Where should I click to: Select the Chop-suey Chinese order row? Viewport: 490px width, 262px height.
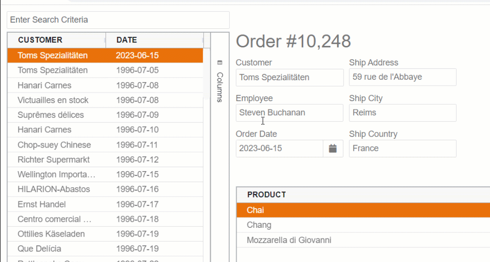105,145
